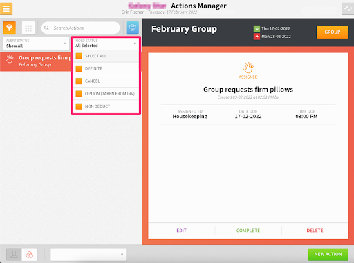Open the activity pulse icon at top right
Image resolution: width=354 pixels, height=263 pixels.
348,9
